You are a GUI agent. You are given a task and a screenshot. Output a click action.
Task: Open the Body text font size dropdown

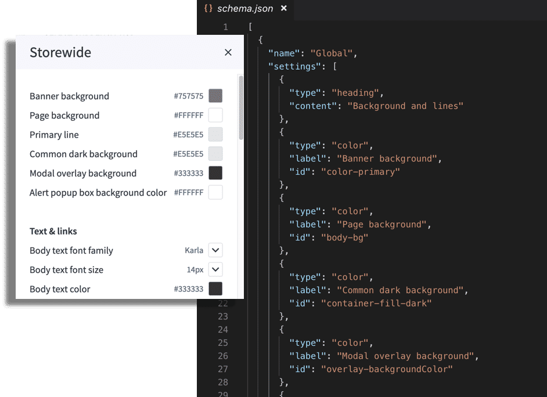pos(215,269)
